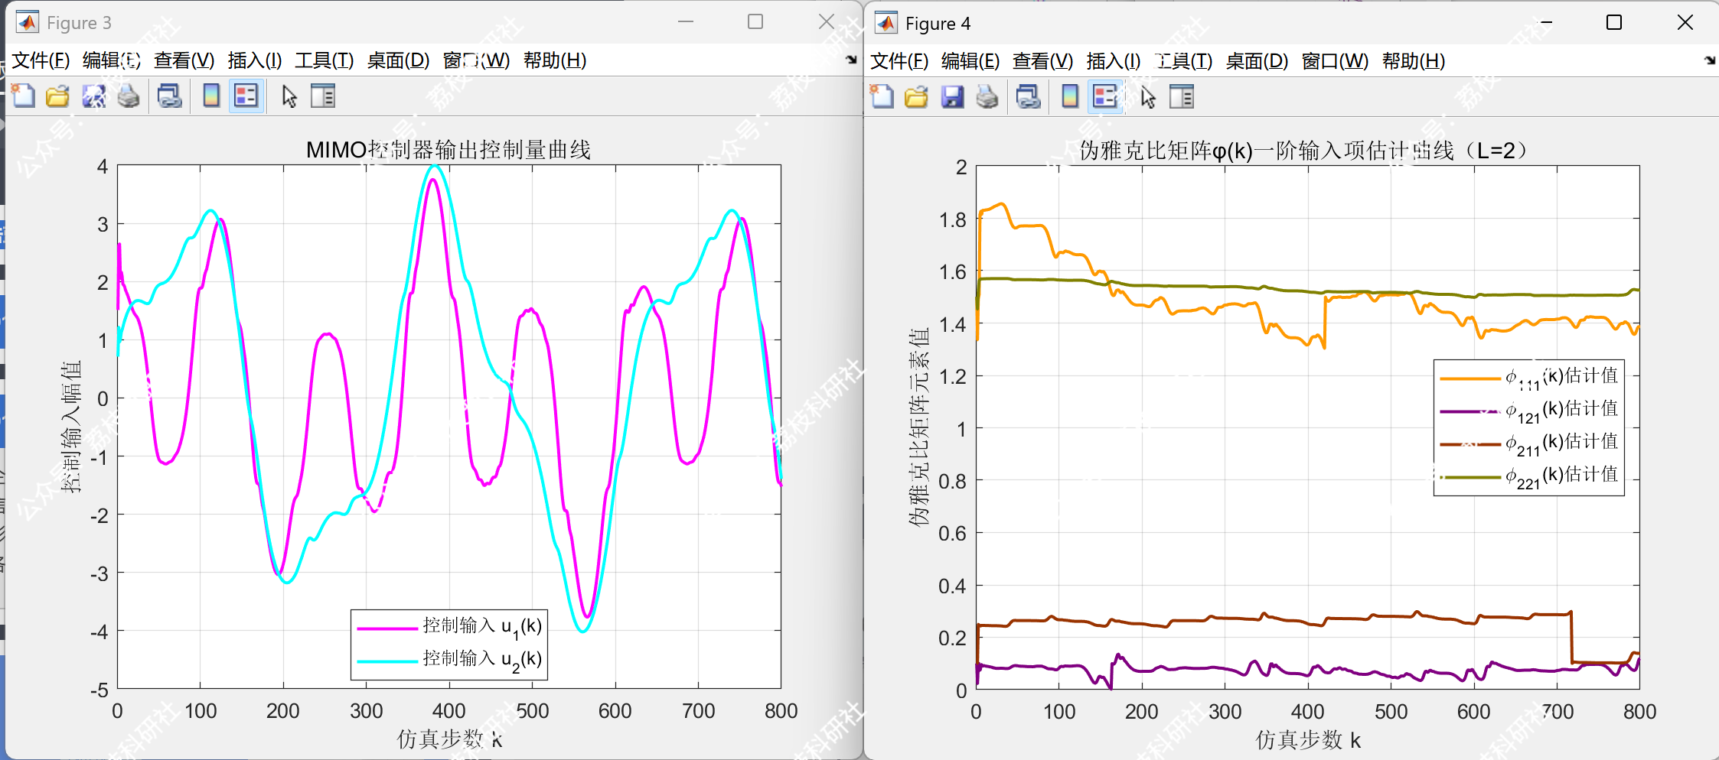Click Figure 3 MATLAB title bar icon

pos(28,22)
